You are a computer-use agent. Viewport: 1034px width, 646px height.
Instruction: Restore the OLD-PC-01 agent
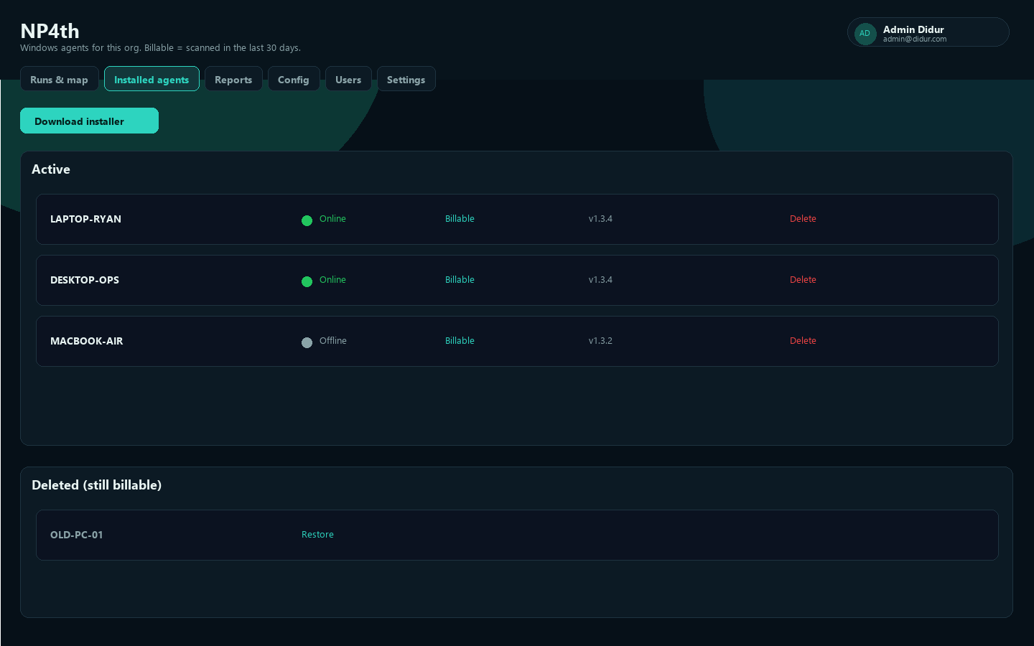(x=317, y=535)
